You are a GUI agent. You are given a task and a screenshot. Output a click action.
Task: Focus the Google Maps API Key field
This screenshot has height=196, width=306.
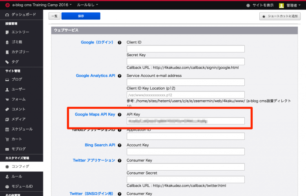186,121
